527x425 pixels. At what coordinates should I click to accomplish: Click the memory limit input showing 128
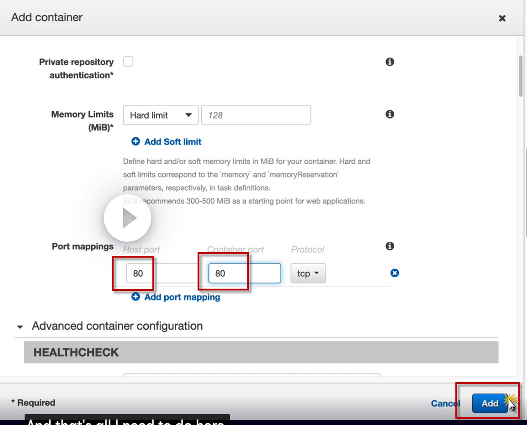click(x=256, y=115)
